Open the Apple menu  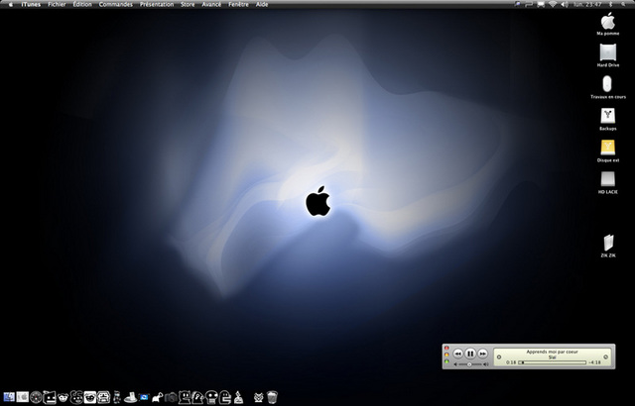click(11, 4)
